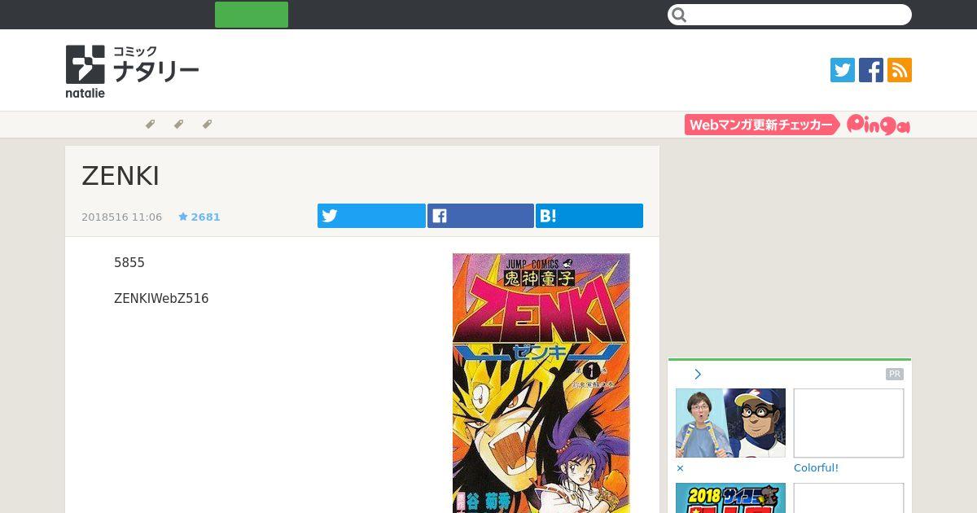
Task: Open the Facebook icon in header
Action: tap(871, 70)
